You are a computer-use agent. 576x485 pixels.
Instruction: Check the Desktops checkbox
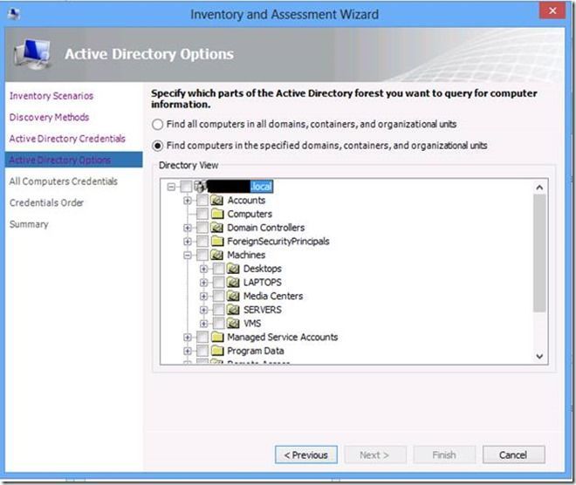(x=218, y=269)
